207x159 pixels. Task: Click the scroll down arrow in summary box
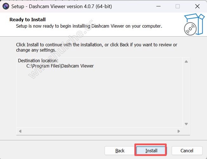[186, 124]
